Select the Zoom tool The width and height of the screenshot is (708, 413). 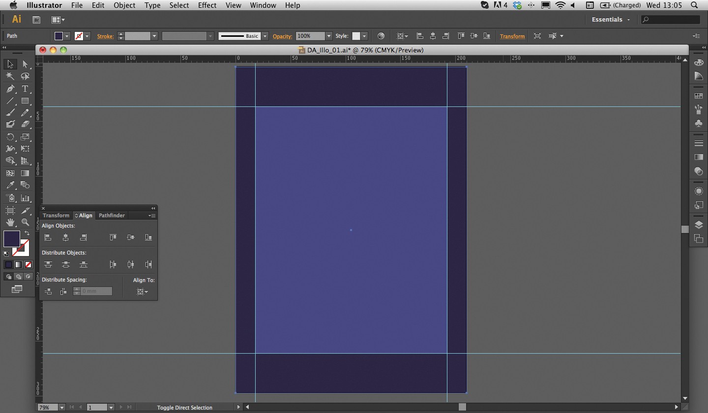coord(25,222)
